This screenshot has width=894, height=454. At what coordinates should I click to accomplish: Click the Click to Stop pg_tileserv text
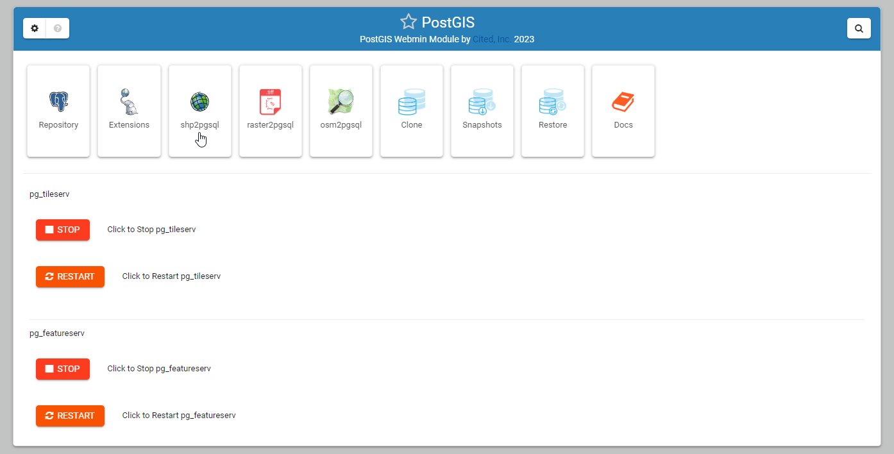151,229
